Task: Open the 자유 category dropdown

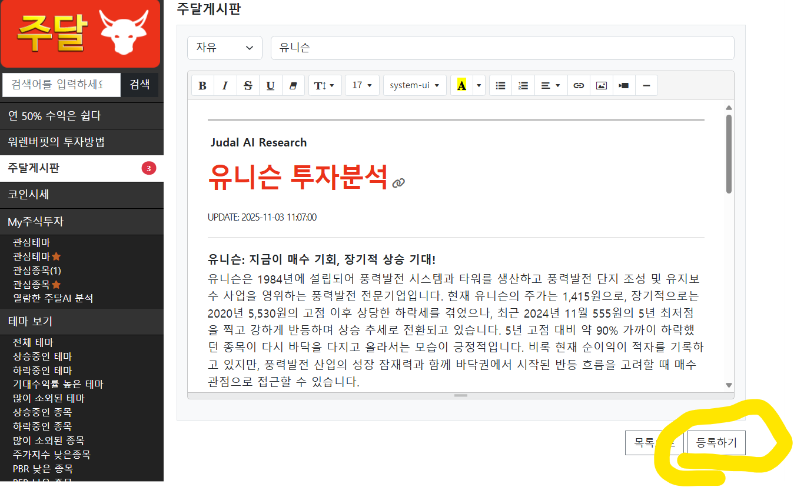Action: (224, 48)
